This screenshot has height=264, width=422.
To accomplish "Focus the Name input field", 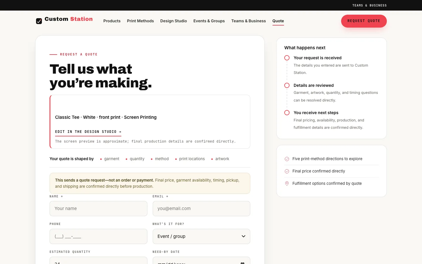I will [98, 209].
